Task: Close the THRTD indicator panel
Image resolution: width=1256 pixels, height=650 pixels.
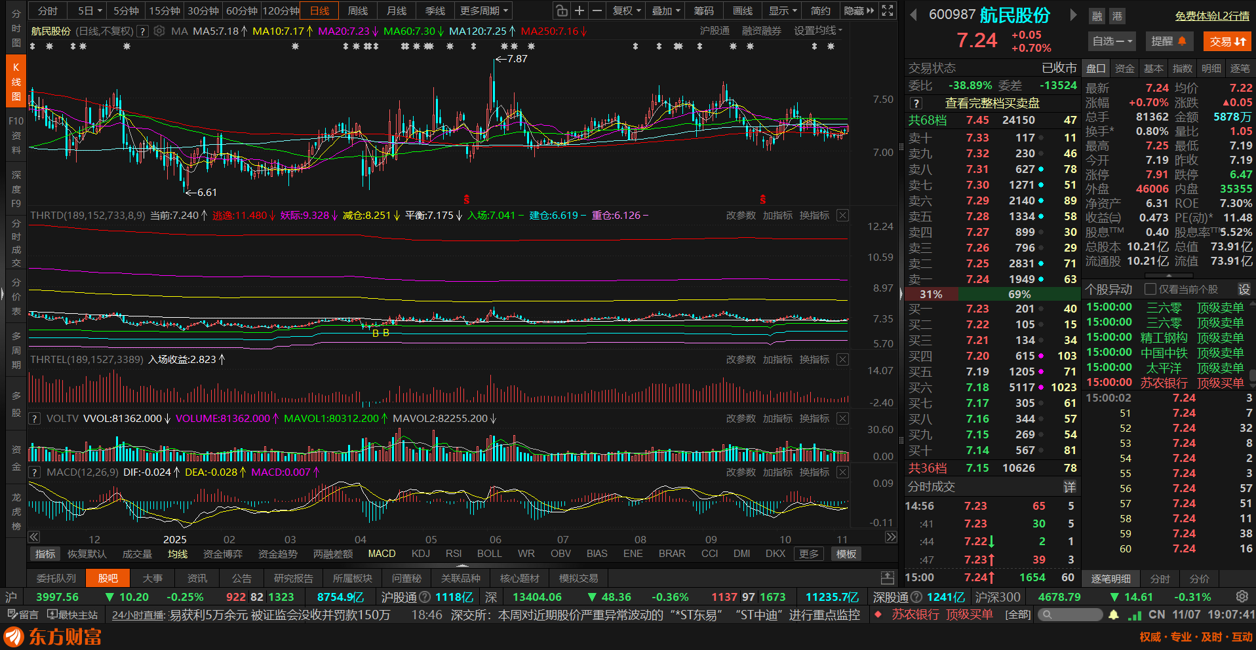Action: pos(843,216)
